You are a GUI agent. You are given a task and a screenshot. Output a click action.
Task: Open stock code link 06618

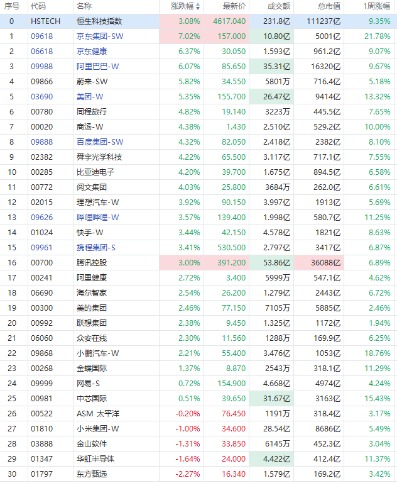point(42,52)
